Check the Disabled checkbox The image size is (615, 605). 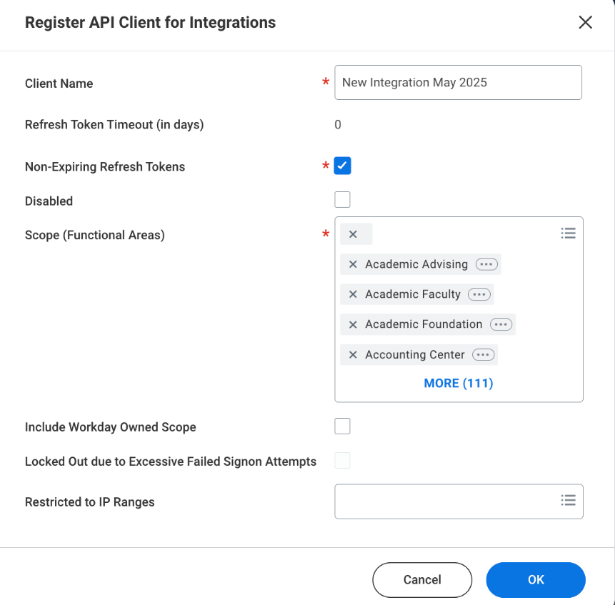[x=342, y=200]
